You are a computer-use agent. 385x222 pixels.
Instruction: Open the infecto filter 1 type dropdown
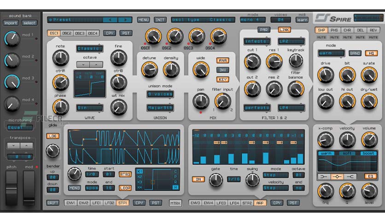coord(257,41)
